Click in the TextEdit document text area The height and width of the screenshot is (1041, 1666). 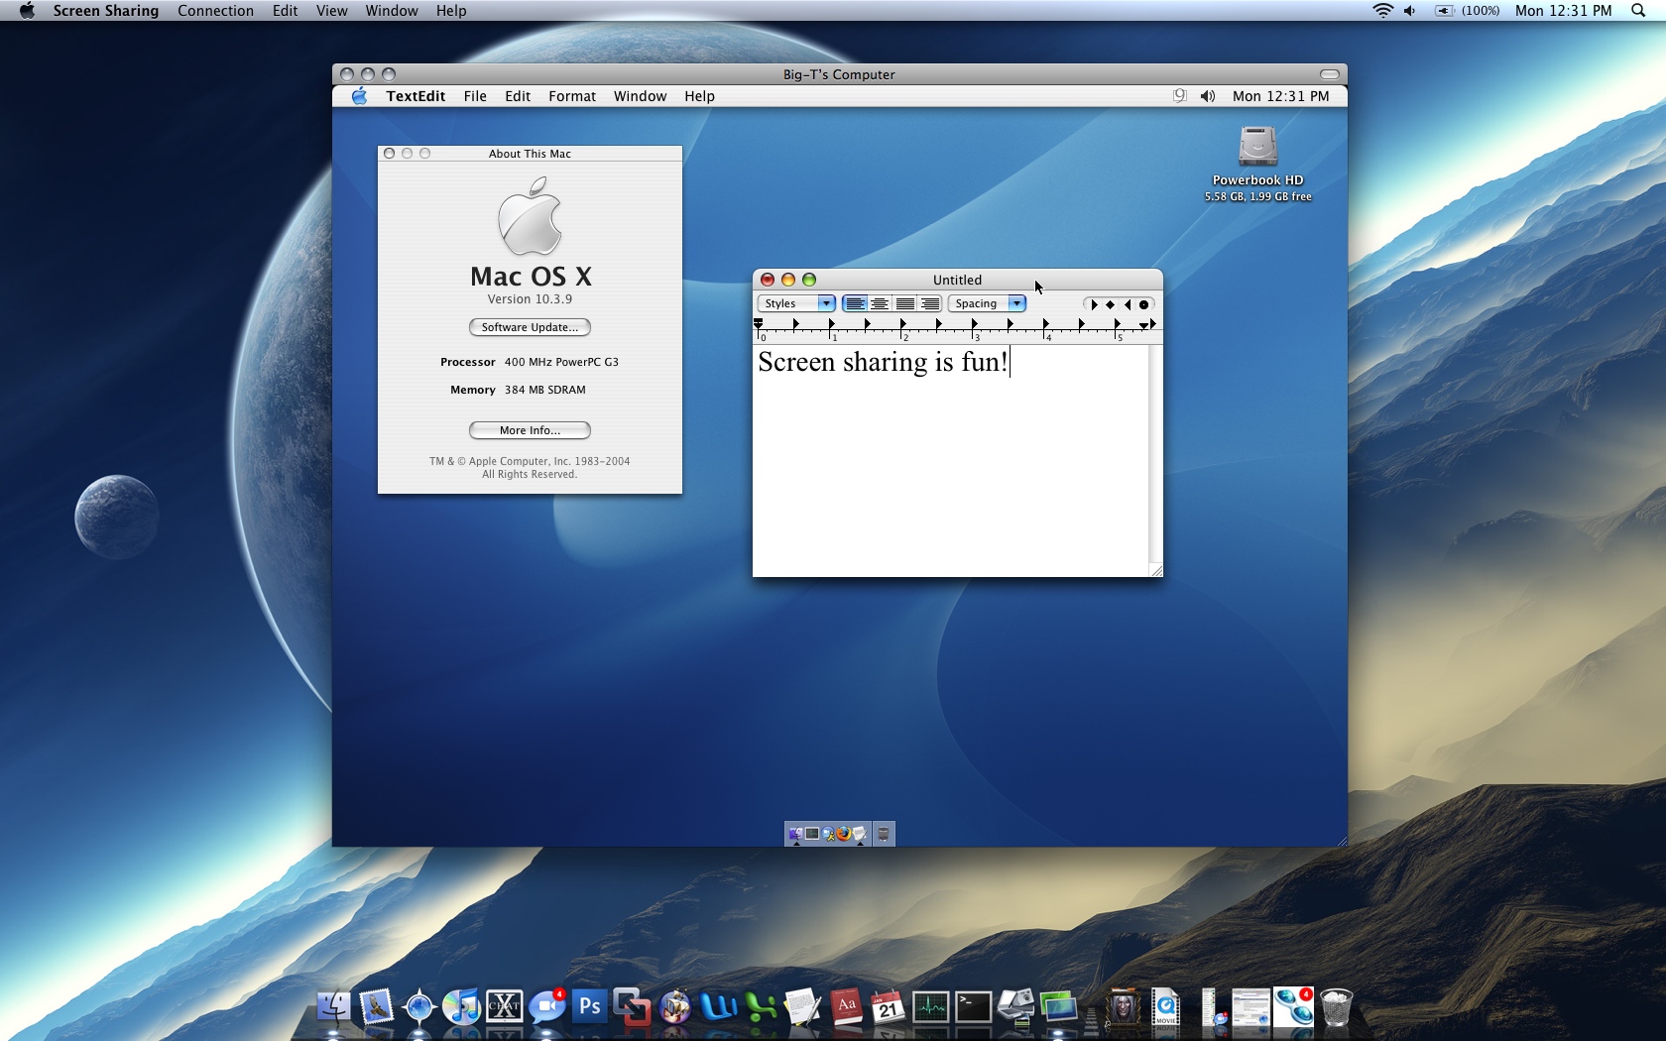click(x=950, y=461)
